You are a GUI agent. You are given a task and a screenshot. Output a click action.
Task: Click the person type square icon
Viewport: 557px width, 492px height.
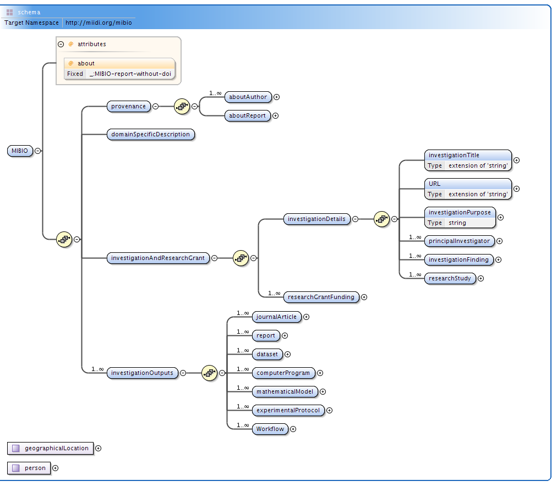[15, 468]
